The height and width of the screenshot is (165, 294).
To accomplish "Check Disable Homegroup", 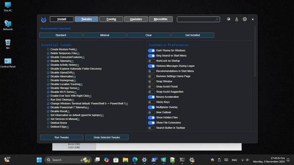I will pyautogui.click(x=48, y=81).
